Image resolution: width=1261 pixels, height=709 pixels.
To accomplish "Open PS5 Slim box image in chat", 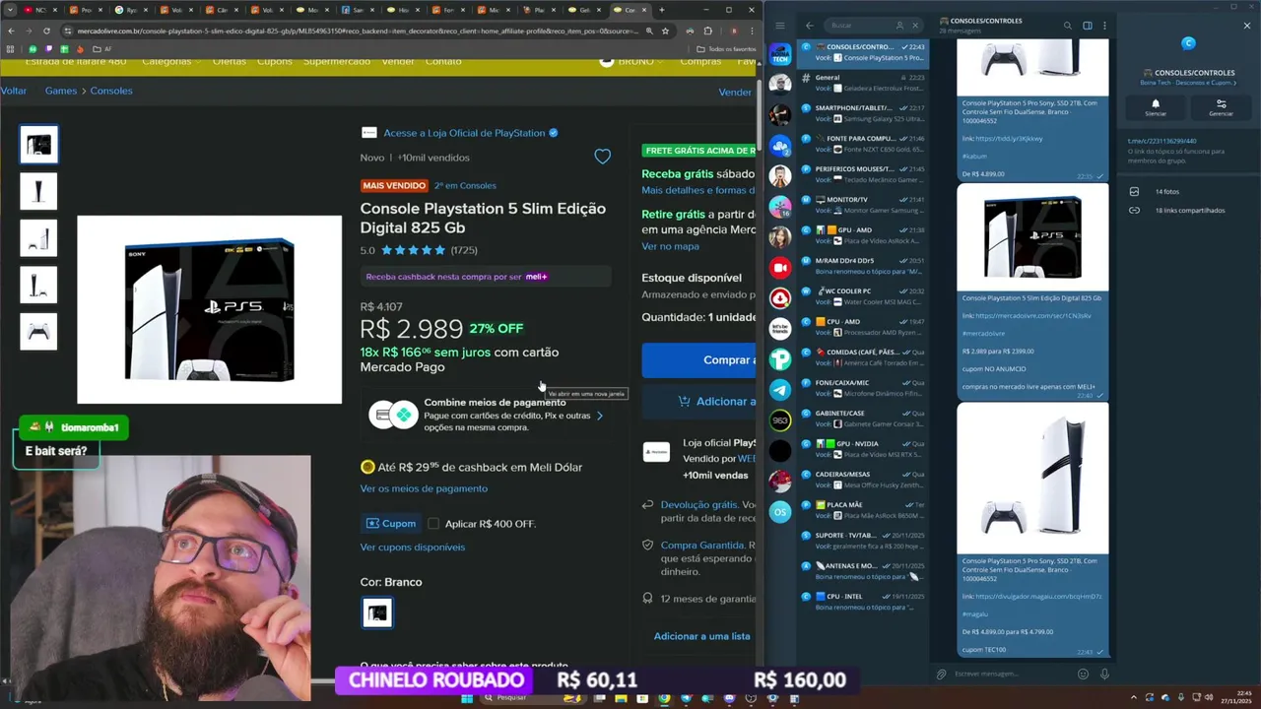I will (1032, 238).
